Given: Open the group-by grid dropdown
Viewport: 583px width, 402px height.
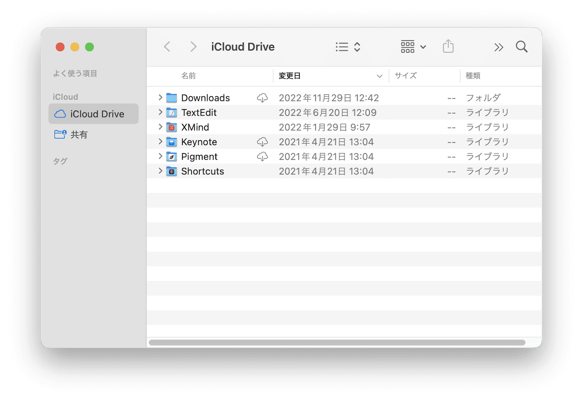Looking at the screenshot, I should pyautogui.click(x=413, y=47).
